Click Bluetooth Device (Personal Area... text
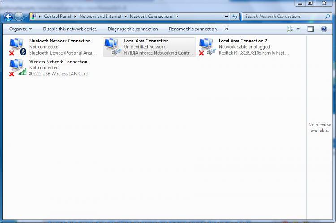The width and height of the screenshot is (336, 223). (x=63, y=53)
